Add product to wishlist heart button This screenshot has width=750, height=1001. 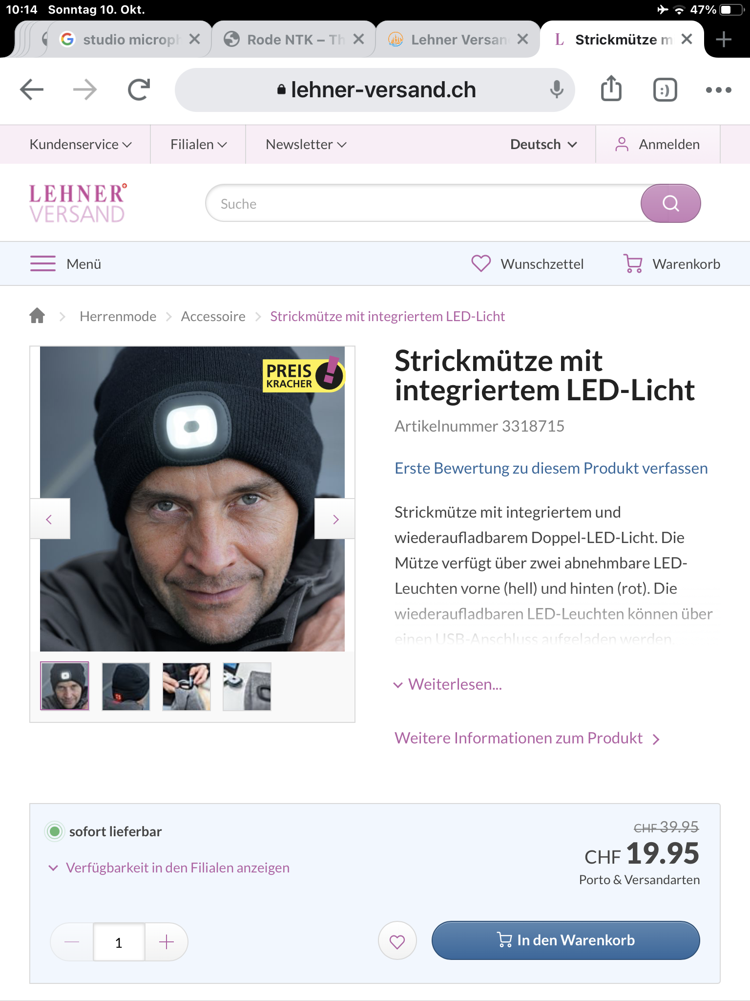[397, 941]
